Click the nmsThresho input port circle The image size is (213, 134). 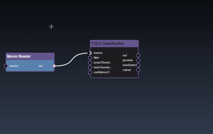tap(90, 67)
